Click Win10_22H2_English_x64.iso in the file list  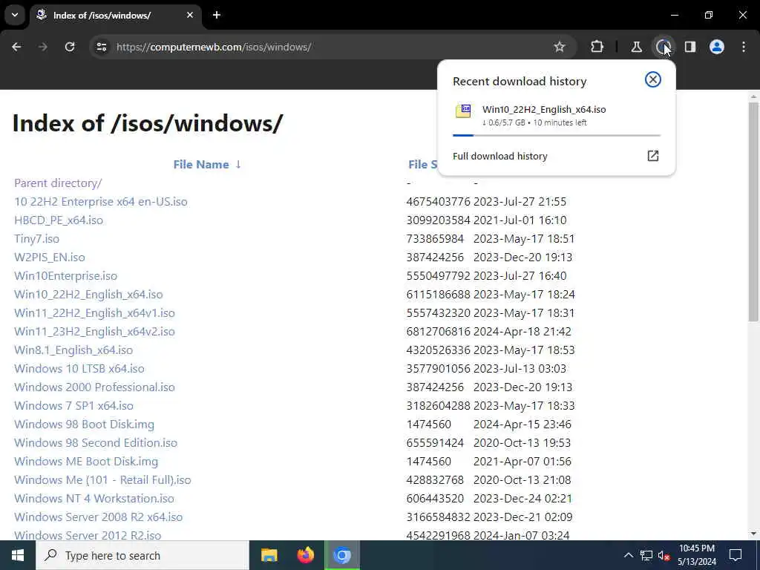click(x=88, y=294)
